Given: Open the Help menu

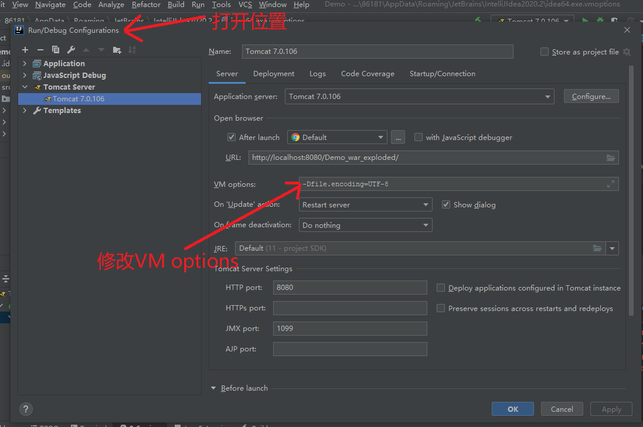Looking at the screenshot, I should (x=301, y=5).
